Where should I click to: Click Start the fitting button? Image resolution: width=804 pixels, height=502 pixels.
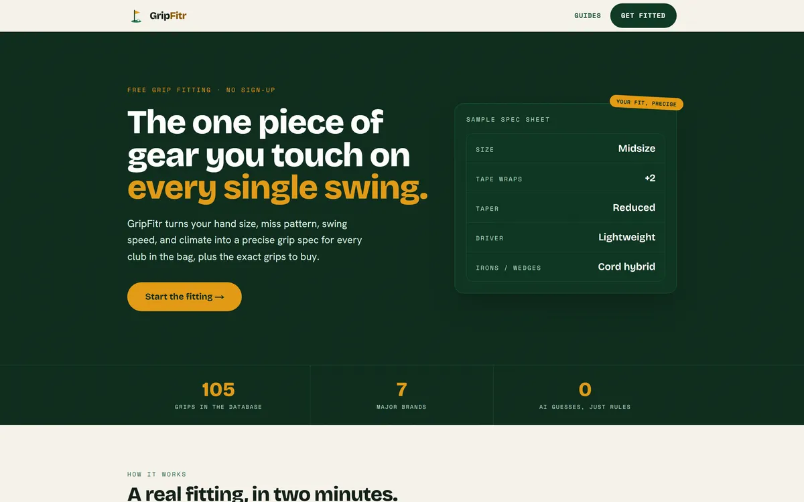pyautogui.click(x=184, y=297)
